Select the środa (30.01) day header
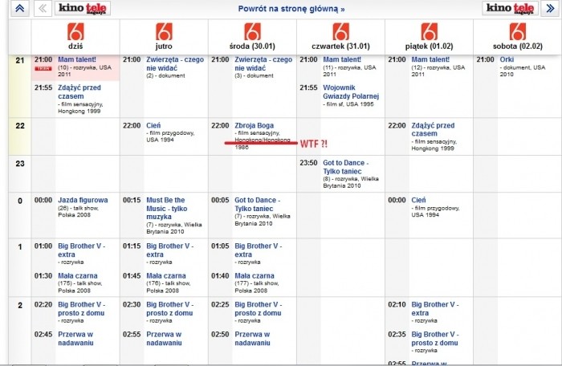The image size is (562, 366). tap(251, 47)
